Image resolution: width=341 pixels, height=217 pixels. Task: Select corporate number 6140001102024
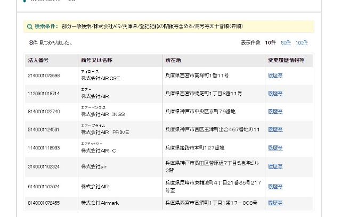(x=44, y=187)
